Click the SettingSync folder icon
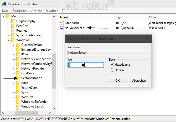The image size is (176, 122). pyautogui.click(x=18, y=87)
